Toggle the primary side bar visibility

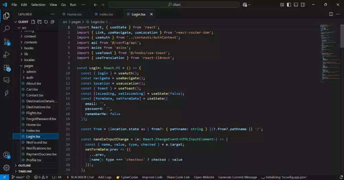pos(289,5)
